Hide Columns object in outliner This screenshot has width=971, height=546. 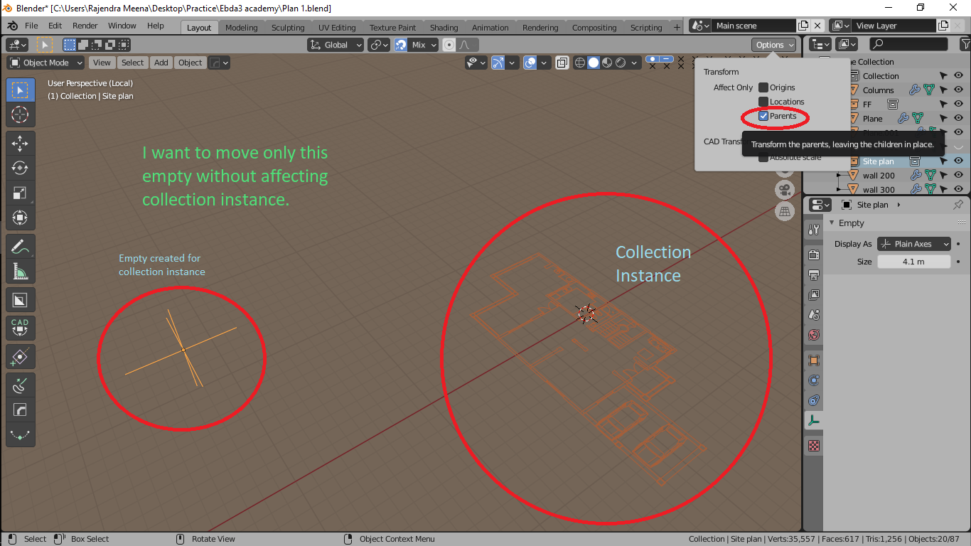[x=958, y=90]
